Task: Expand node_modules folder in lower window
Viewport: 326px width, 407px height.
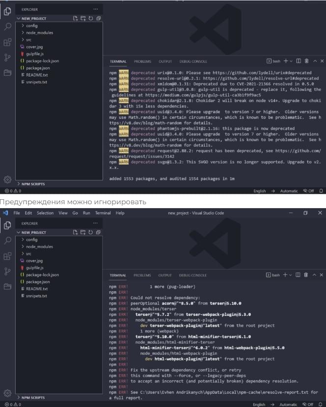Action: click(x=58, y=246)
